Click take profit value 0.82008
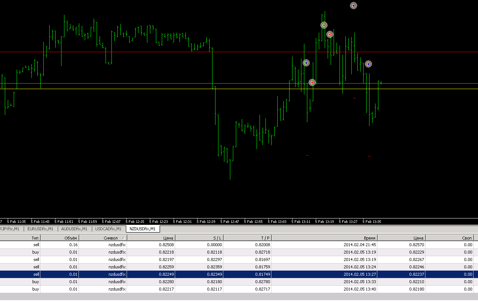This screenshot has height=302, width=478. point(263,245)
